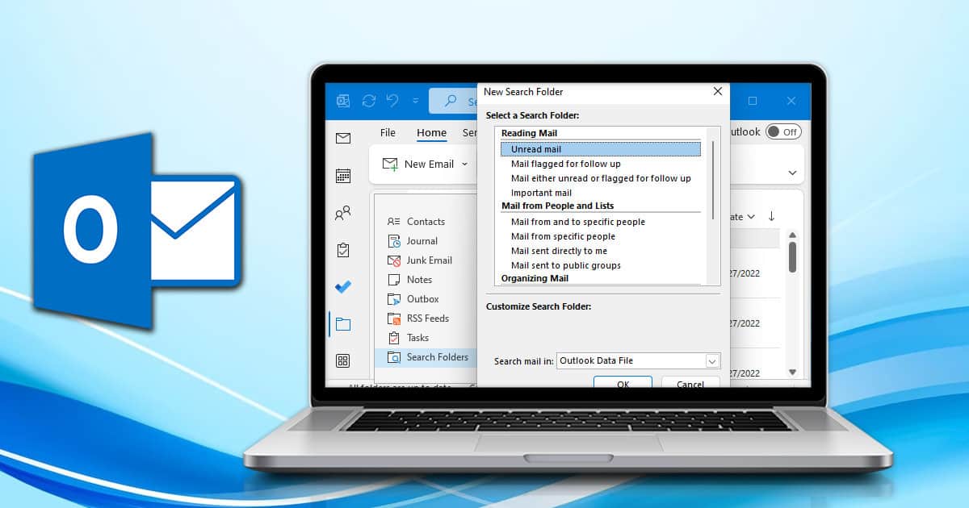This screenshot has height=508, width=969.
Task: Select Mail from specific people
Action: [563, 236]
